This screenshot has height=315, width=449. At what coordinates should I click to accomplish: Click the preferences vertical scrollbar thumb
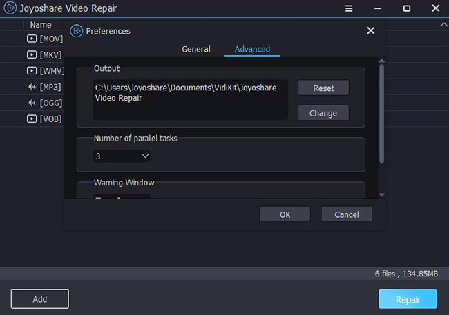(x=382, y=114)
